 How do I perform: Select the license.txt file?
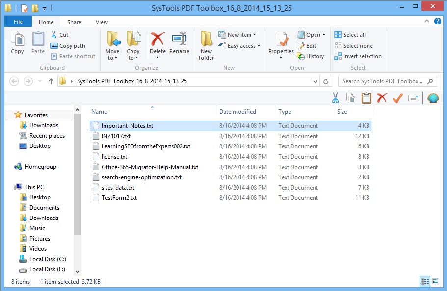[230, 157]
